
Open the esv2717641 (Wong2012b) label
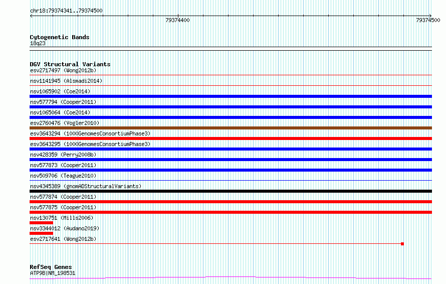point(63,239)
